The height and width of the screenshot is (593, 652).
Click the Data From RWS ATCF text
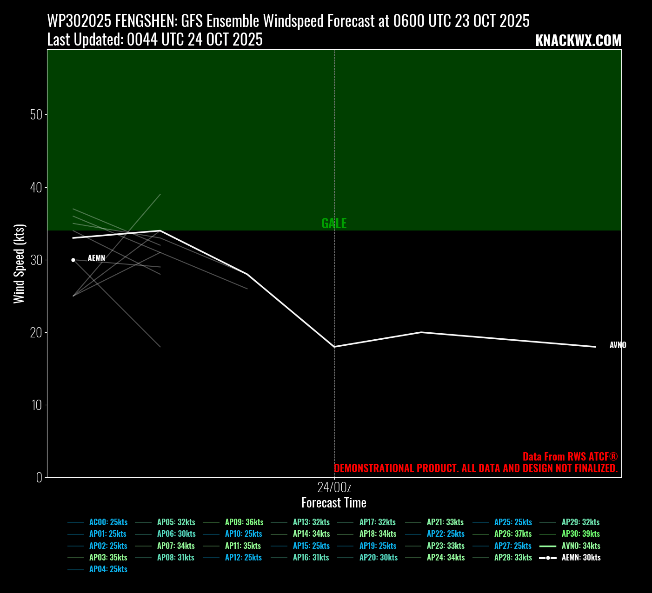[x=570, y=456]
